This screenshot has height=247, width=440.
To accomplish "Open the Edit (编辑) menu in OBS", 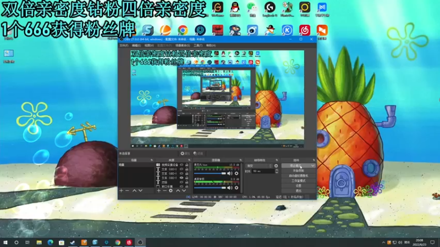I will (x=136, y=46).
